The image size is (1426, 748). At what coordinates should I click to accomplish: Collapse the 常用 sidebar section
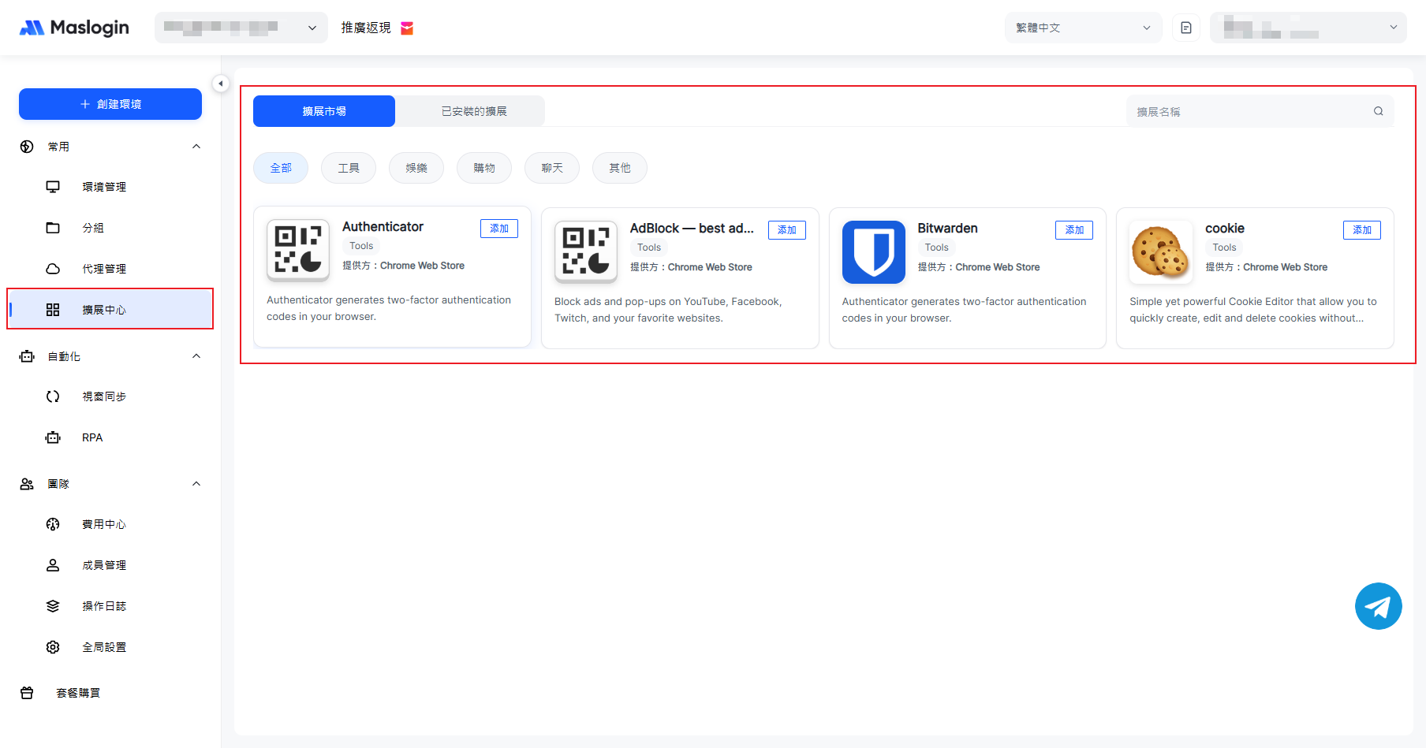196,147
